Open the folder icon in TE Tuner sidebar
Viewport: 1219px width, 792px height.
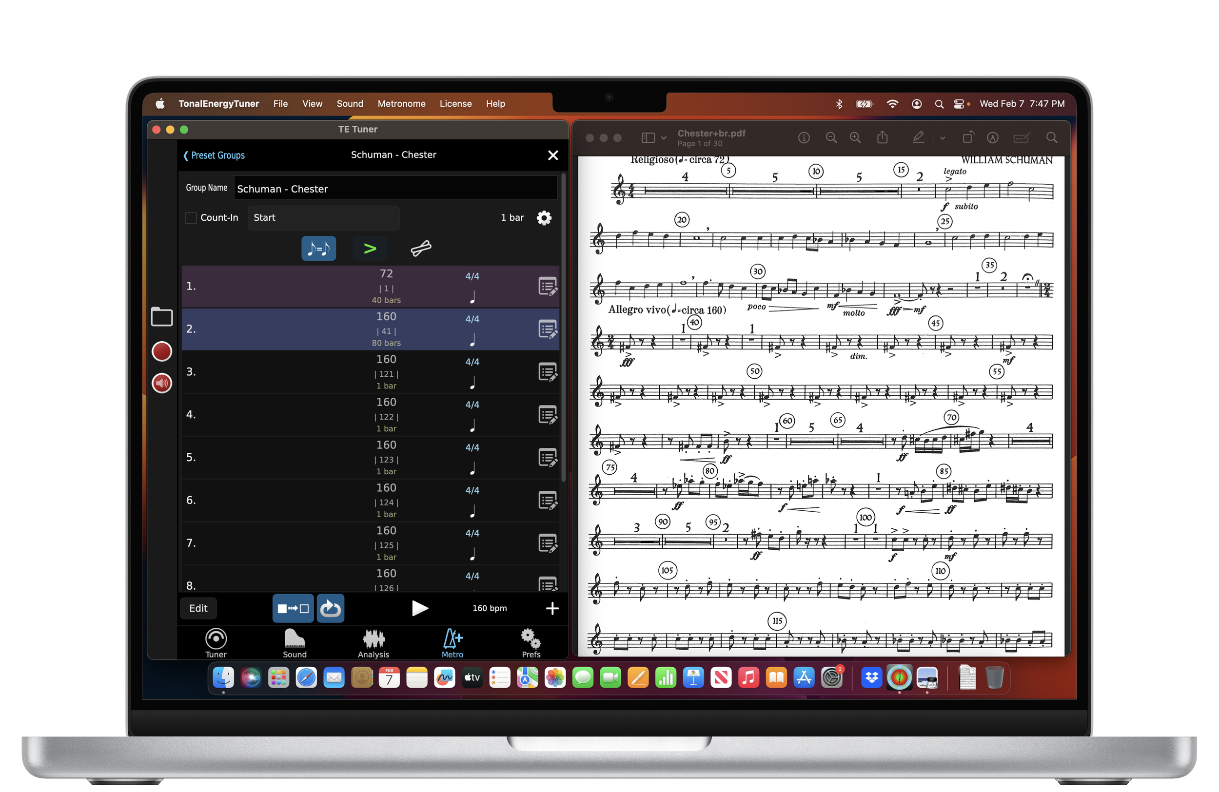pos(161,317)
